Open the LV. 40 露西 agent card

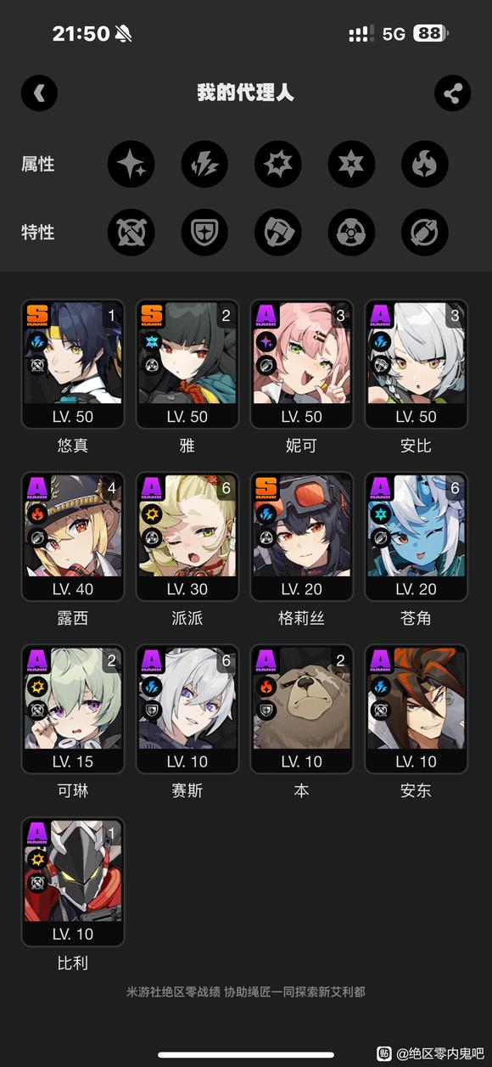[73, 537]
